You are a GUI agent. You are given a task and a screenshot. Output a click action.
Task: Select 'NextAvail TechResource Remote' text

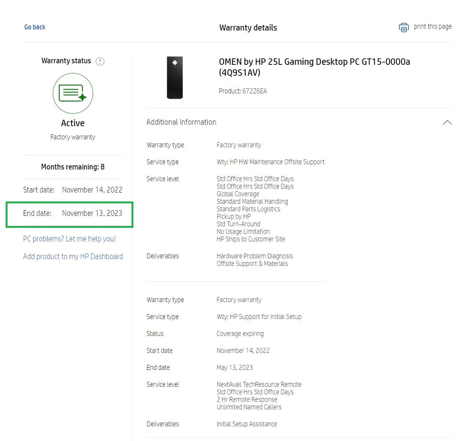click(x=259, y=384)
